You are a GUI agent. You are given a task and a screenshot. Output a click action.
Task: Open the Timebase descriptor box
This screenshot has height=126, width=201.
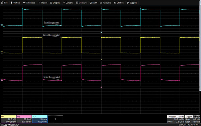[176, 119]
